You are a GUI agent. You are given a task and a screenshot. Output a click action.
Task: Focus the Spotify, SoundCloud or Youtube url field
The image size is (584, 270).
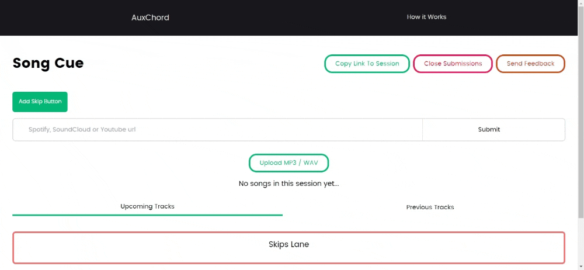tap(217, 129)
